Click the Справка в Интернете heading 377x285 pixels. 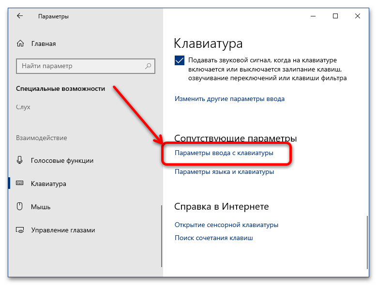(222, 207)
